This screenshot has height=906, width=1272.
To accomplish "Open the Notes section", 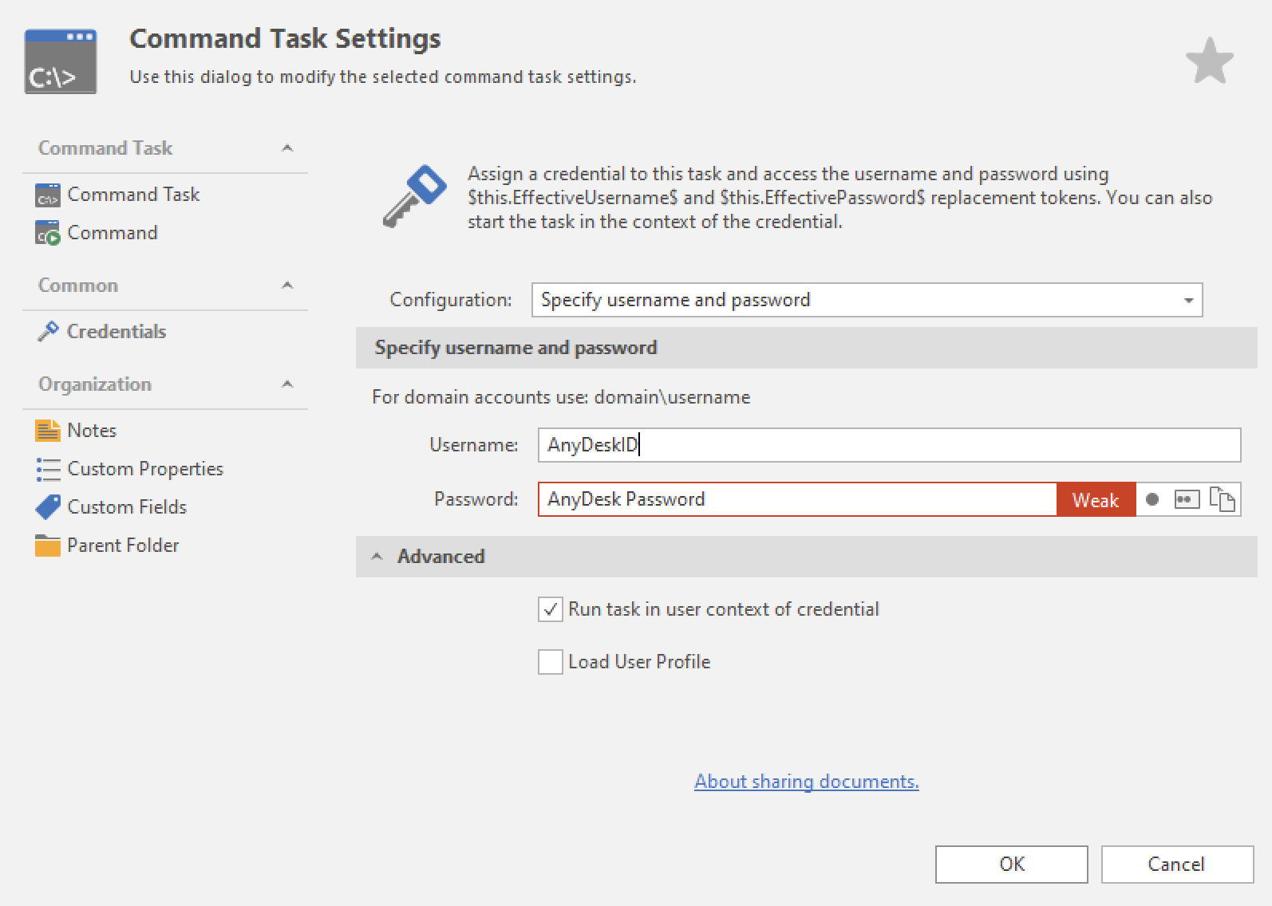I will 91,431.
